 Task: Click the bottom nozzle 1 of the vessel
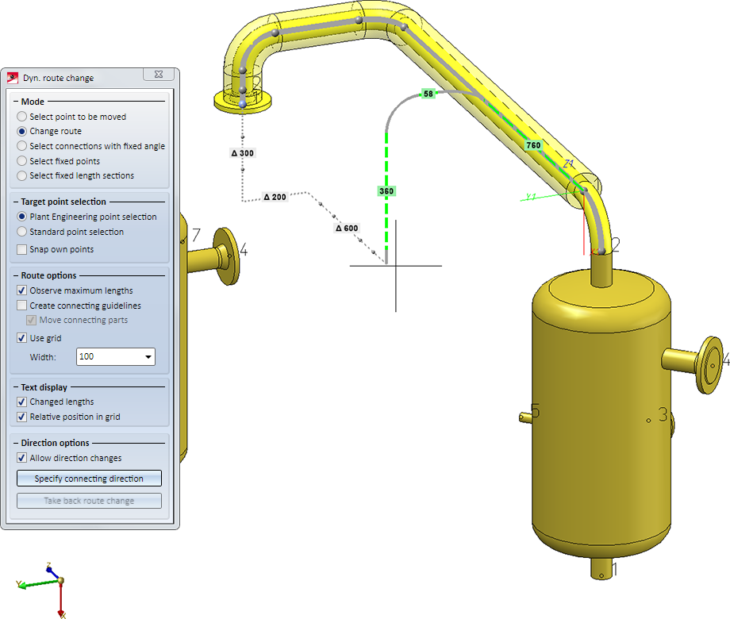(601, 568)
